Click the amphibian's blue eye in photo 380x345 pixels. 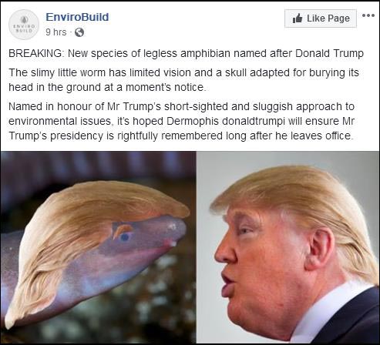pyautogui.click(x=125, y=237)
